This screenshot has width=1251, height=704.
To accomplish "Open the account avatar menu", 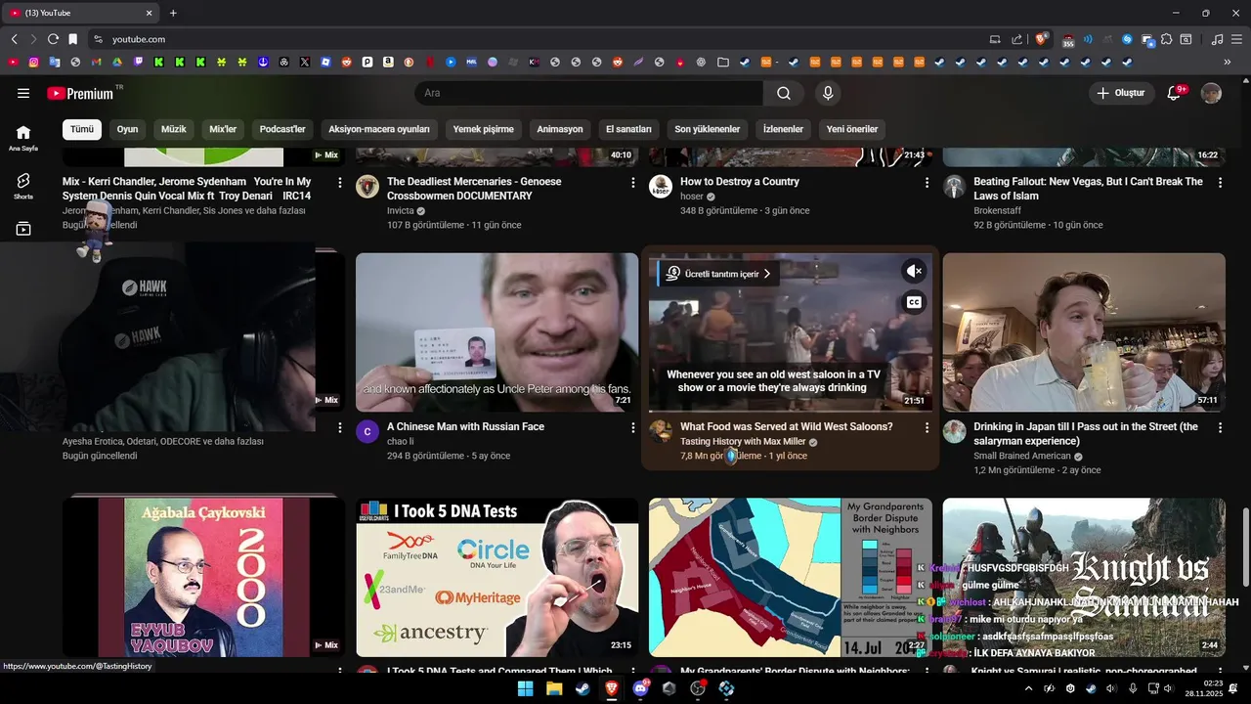I will coord(1211,93).
